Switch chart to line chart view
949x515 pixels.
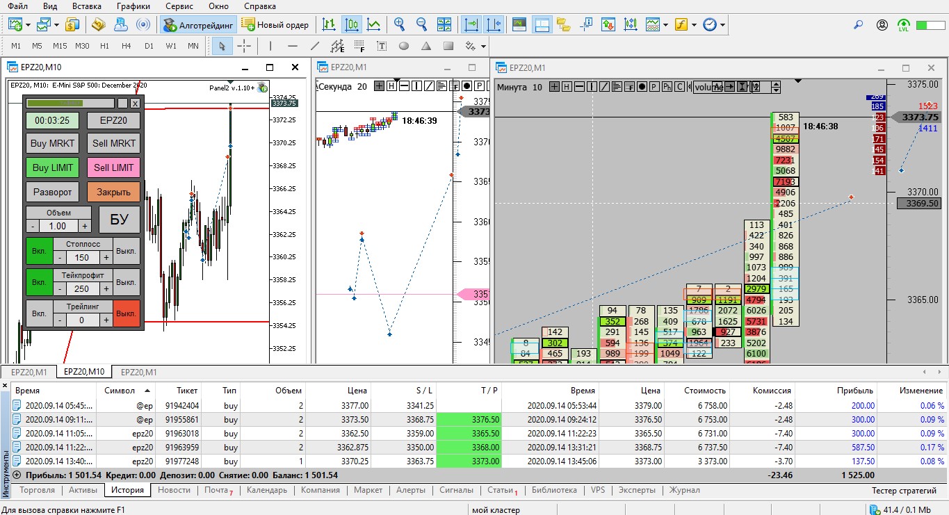tap(374, 25)
